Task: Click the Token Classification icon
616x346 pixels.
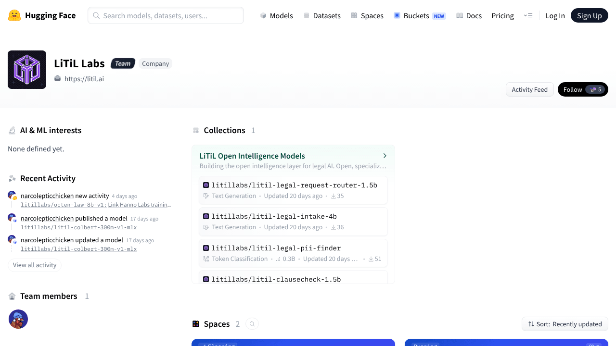Action: [206, 259]
